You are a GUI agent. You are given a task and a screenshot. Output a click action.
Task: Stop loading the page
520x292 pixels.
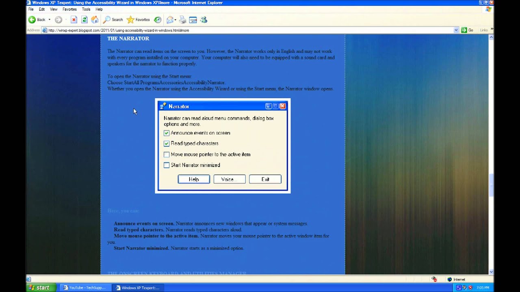tap(74, 19)
